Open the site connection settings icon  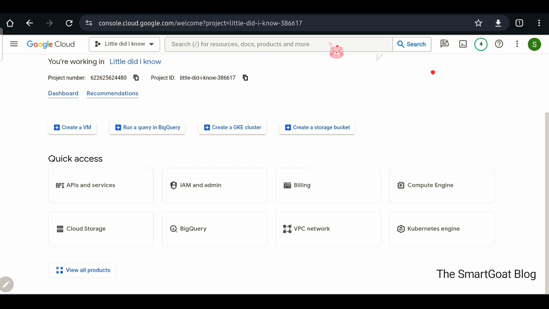(89, 23)
